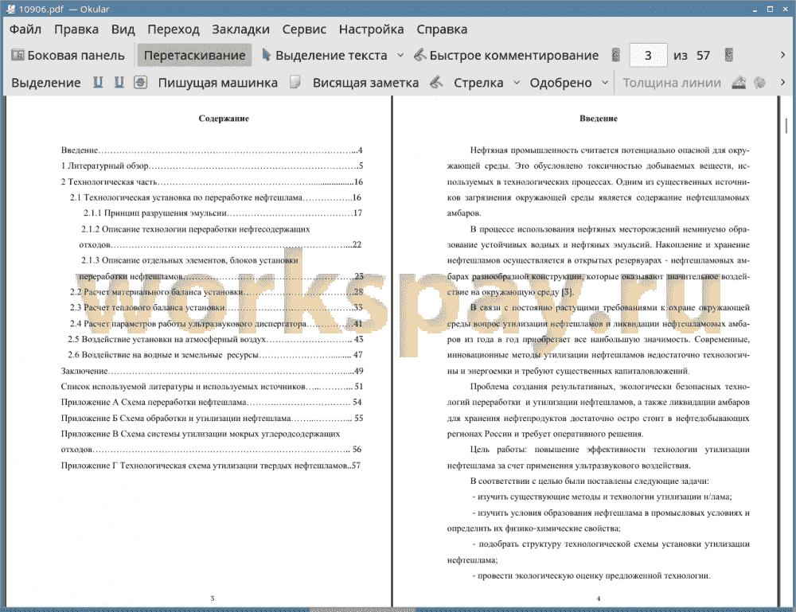
Task: Minimize the Okular window
Action: click(755, 9)
